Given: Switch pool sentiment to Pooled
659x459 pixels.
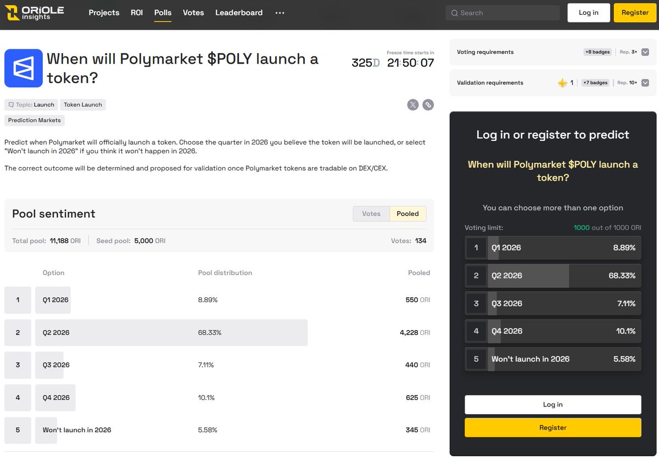Looking at the screenshot, I should point(407,214).
